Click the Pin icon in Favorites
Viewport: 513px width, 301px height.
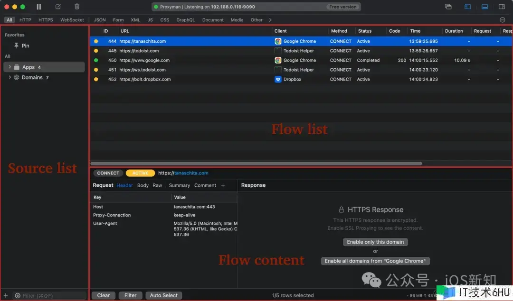click(x=16, y=46)
